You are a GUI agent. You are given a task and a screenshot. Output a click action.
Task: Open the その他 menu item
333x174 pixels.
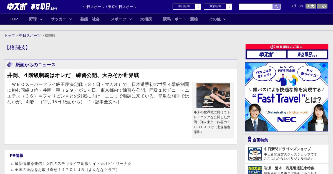click(215, 19)
